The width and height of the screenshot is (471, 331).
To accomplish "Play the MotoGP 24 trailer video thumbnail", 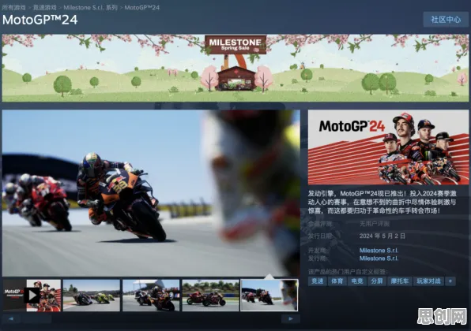I will [x=32, y=296].
